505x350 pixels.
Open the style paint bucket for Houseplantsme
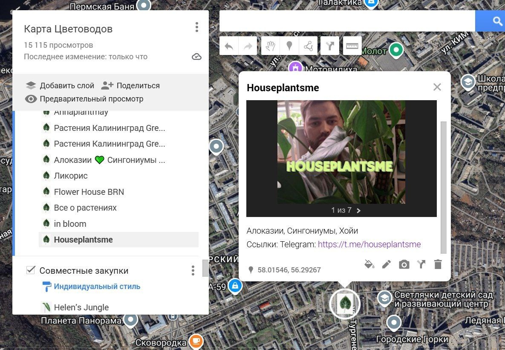pyautogui.click(x=369, y=264)
